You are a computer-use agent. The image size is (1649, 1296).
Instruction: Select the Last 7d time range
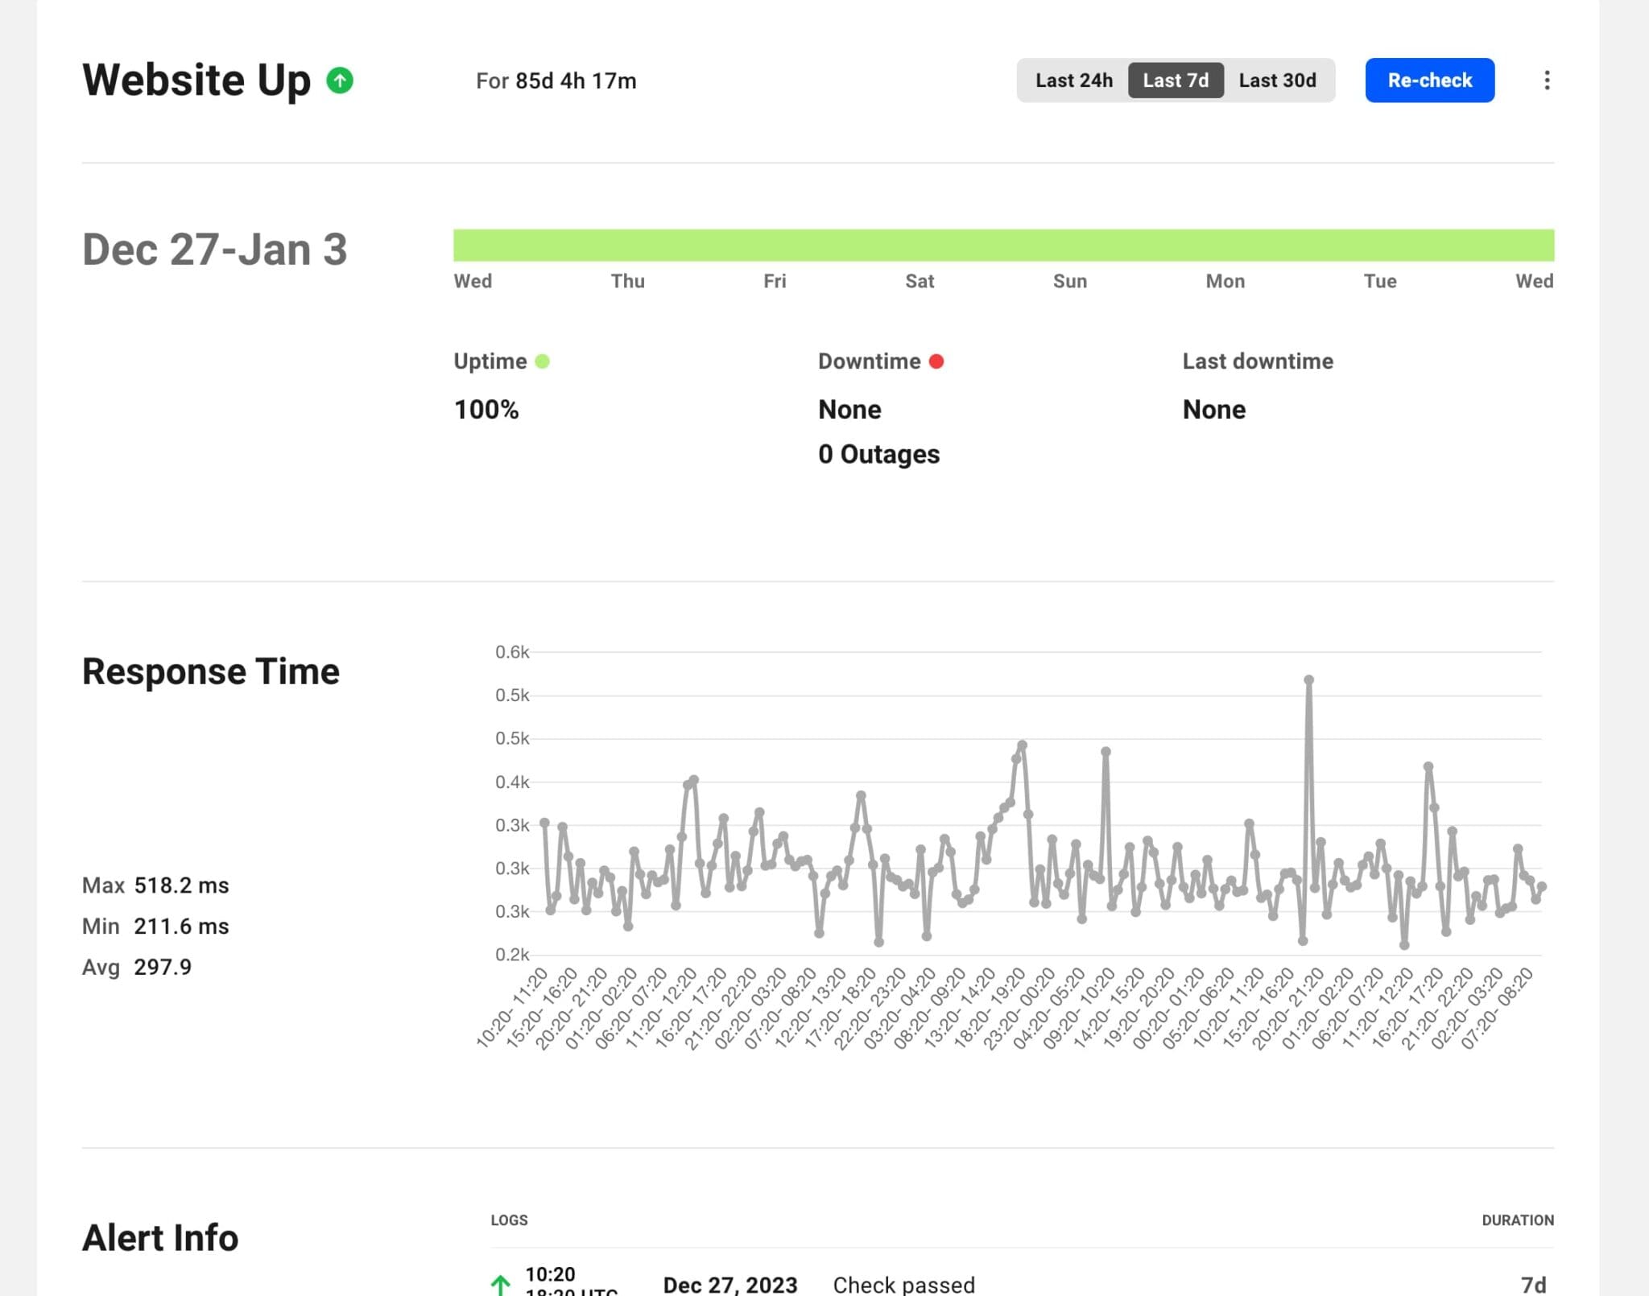pyautogui.click(x=1176, y=80)
